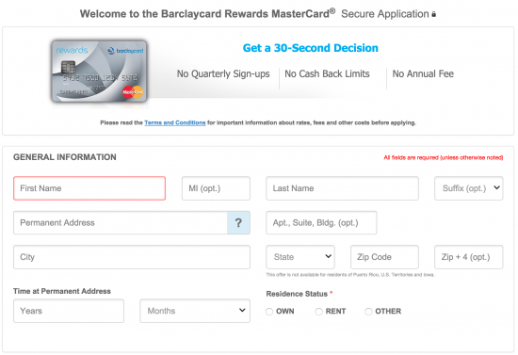Click the Apt., Suite, Bldg. field
This screenshot has width=518, height=355.
321,223
